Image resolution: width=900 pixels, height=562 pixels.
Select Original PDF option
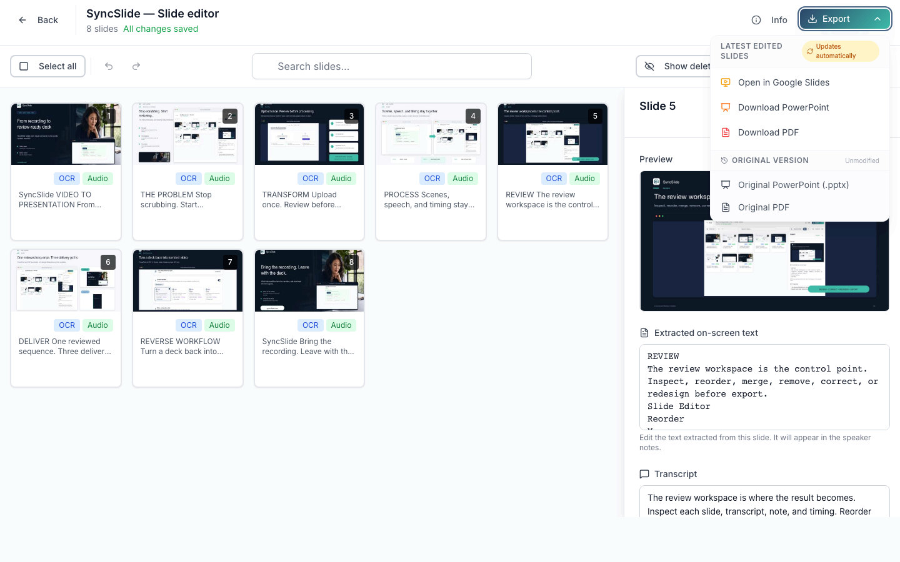click(800, 207)
